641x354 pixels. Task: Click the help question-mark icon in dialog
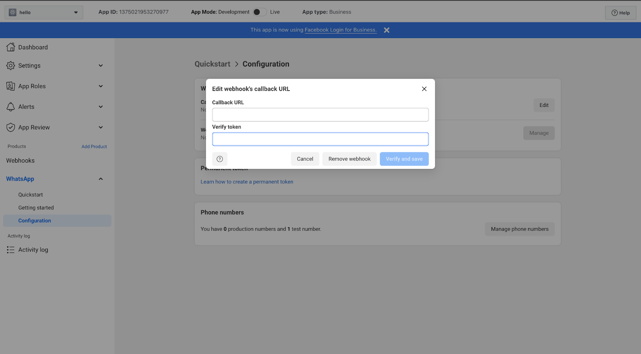pos(220,159)
